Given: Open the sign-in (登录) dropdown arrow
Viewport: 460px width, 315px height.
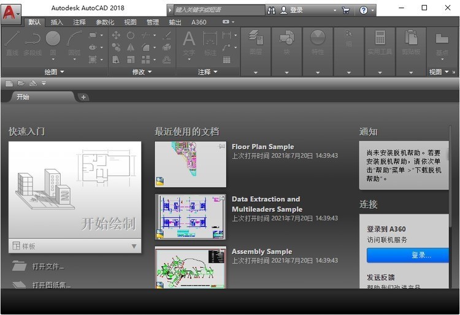Looking at the screenshot, I should coord(335,10).
